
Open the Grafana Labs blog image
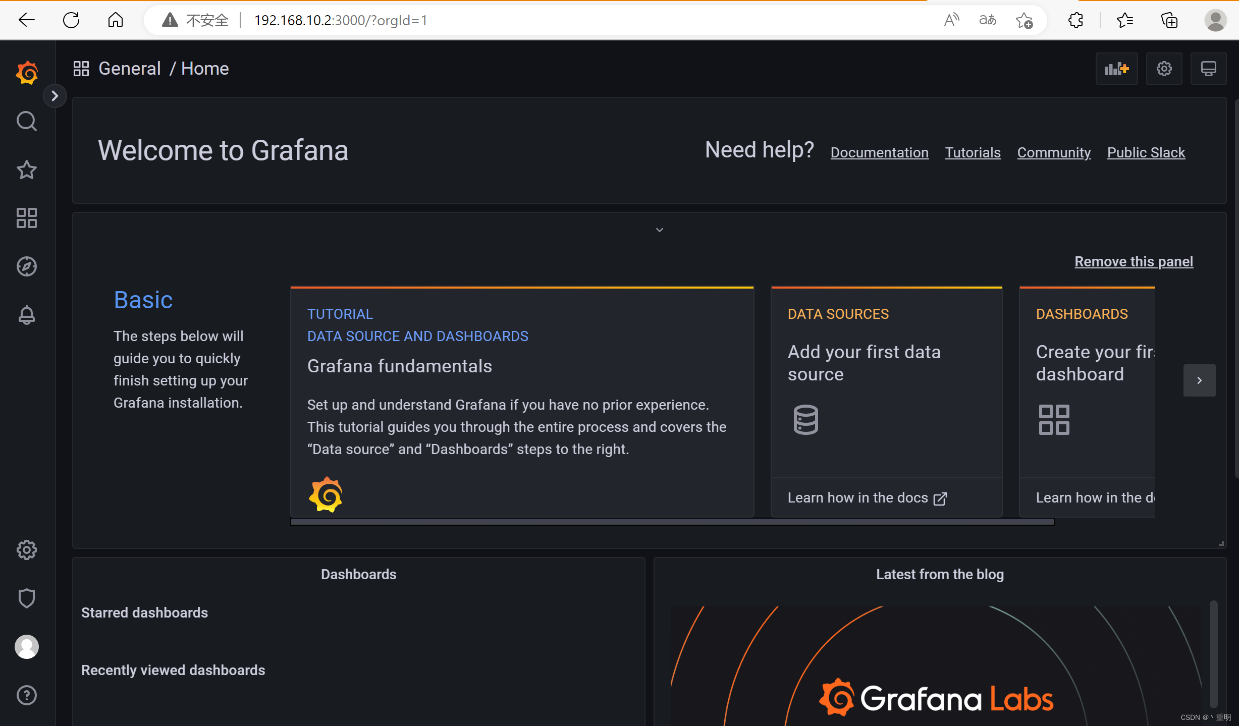tap(936, 666)
